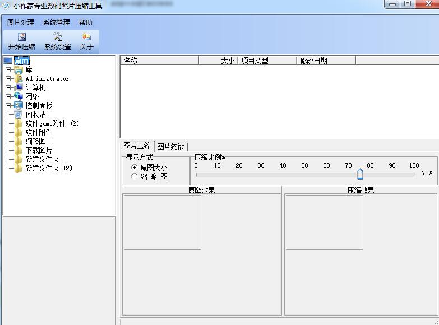This screenshot has width=439, height=325.
Task: Expand the 控制面板 tree node
Action: coord(8,106)
